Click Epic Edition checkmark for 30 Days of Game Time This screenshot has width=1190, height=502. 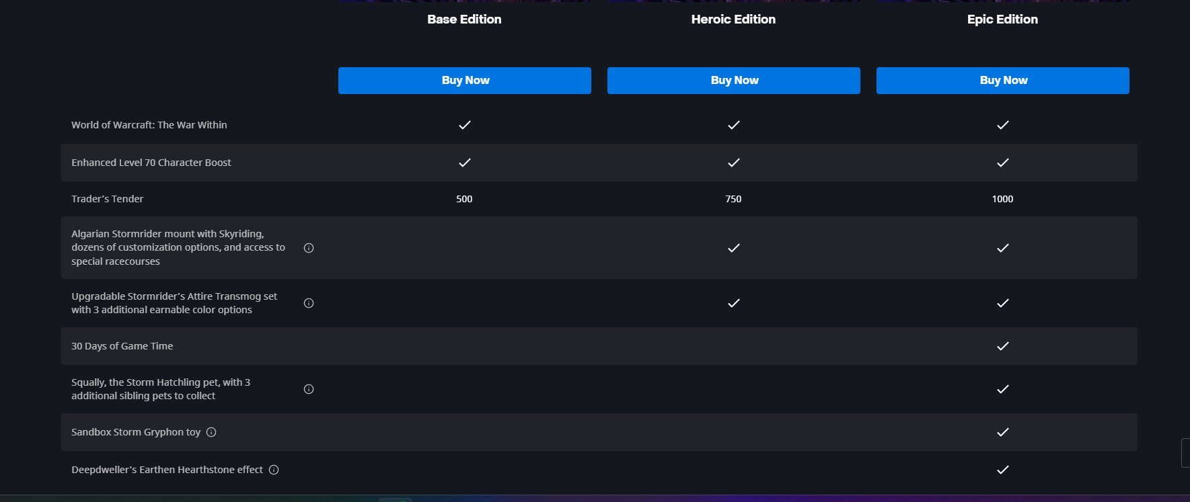click(1002, 346)
